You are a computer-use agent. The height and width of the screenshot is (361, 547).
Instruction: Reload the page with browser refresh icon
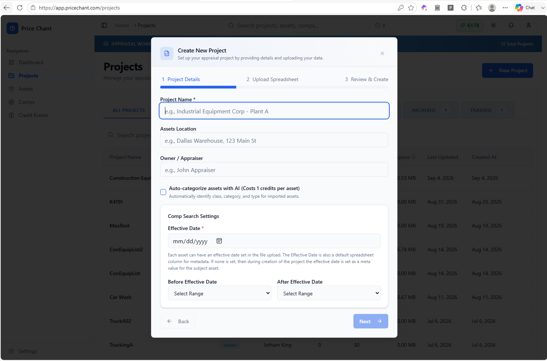pyautogui.click(x=20, y=8)
